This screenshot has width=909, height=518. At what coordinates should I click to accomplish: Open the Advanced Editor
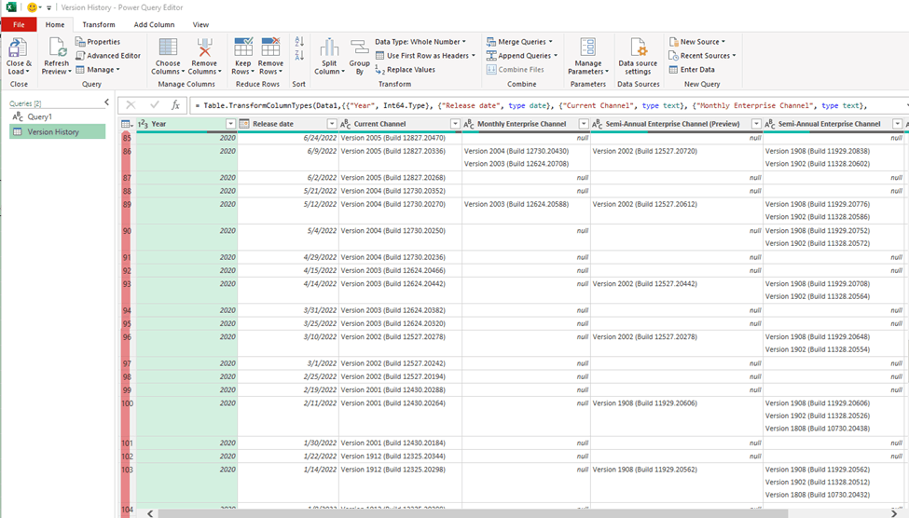tap(108, 56)
